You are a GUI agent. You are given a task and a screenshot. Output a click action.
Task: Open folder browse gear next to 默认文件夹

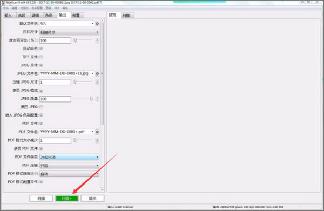(x=97, y=24)
